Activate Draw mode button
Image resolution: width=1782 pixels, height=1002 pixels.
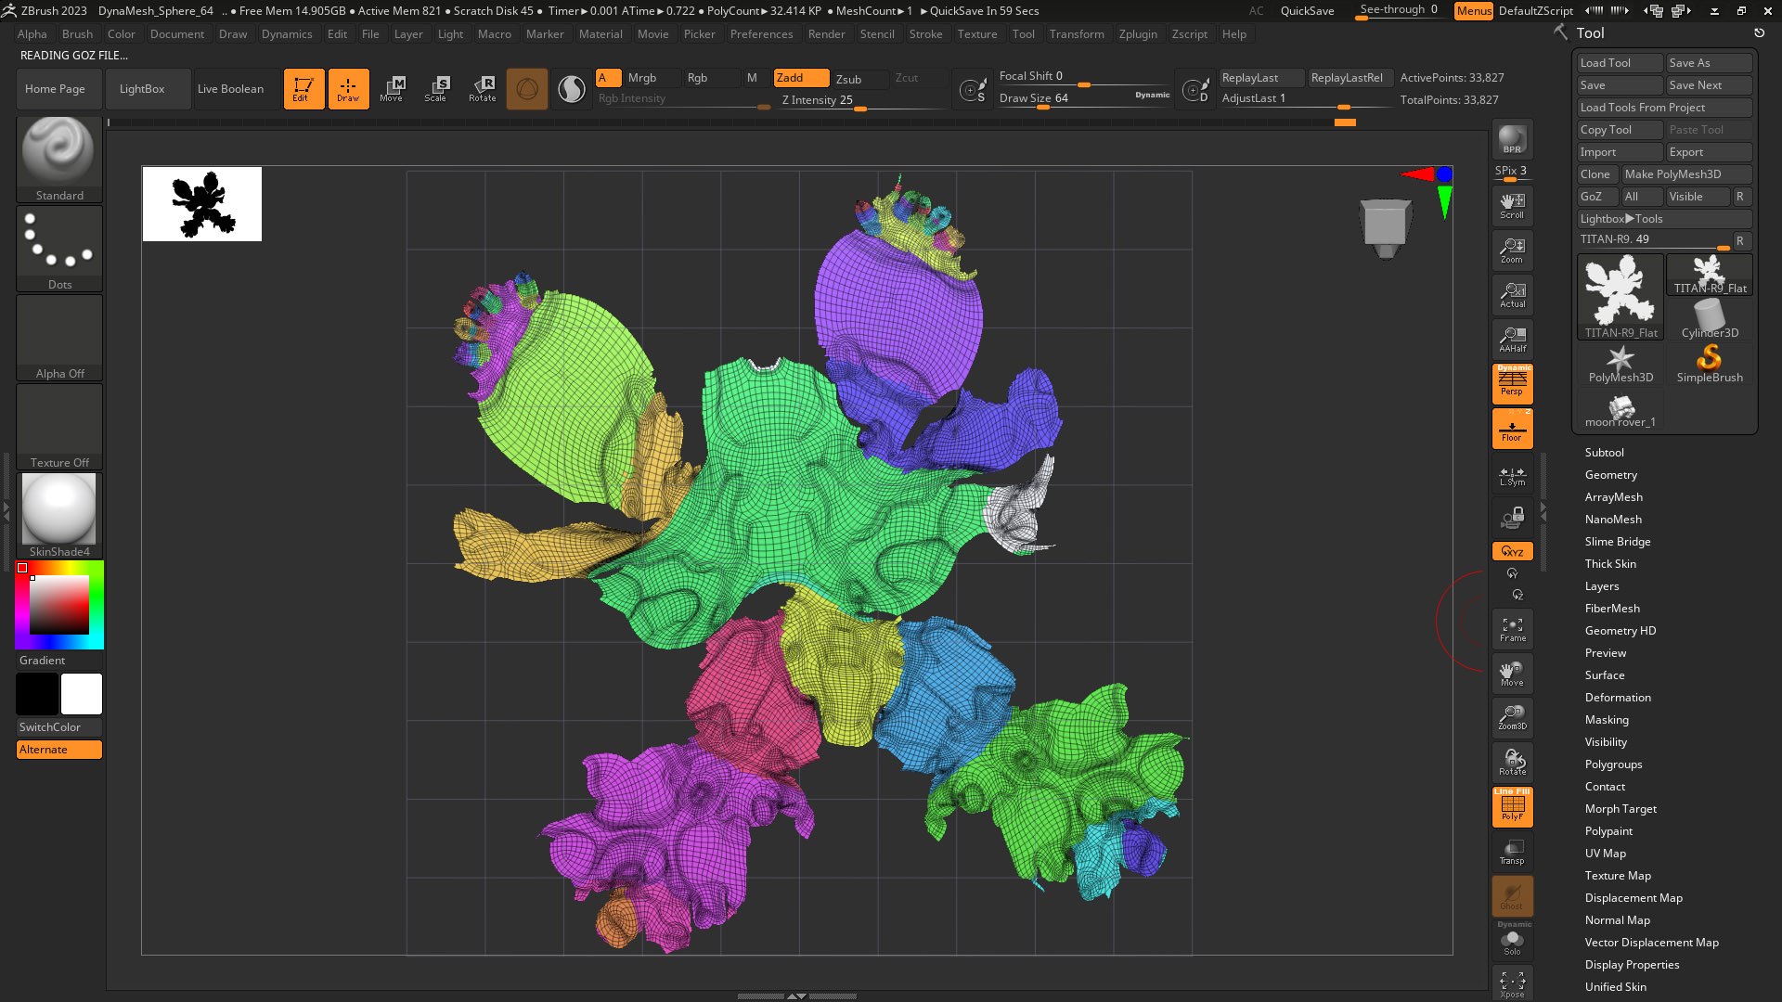[348, 89]
